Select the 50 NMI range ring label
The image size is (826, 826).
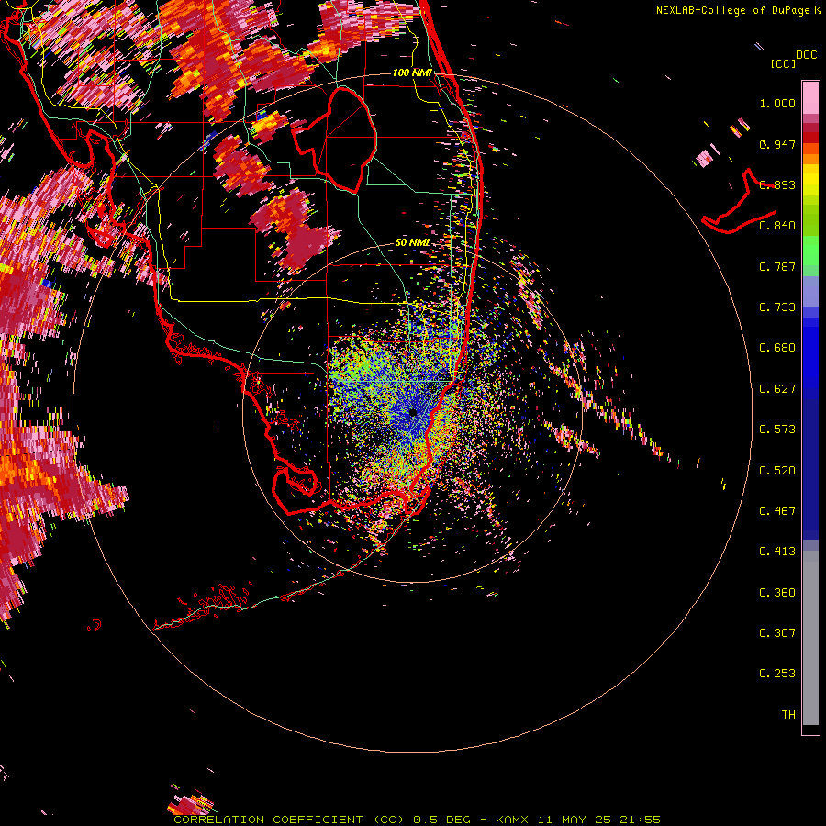412,242
